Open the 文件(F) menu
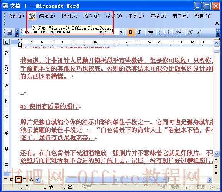This screenshot has height=192, width=222. pyautogui.click(x=16, y=16)
